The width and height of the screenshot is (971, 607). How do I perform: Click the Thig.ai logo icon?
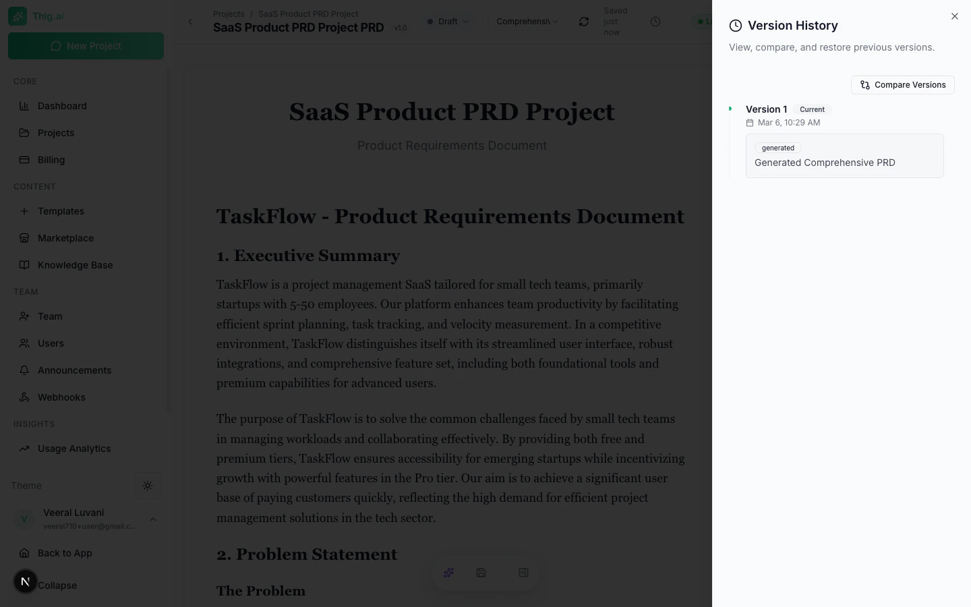[18, 16]
